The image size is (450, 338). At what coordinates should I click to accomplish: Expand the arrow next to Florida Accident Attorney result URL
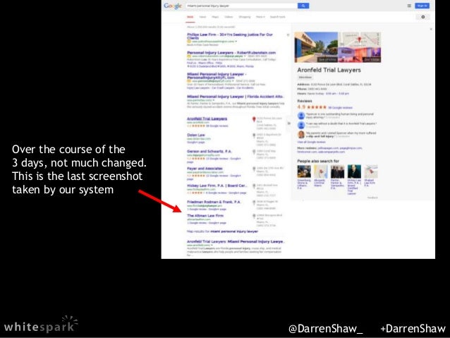214,100
